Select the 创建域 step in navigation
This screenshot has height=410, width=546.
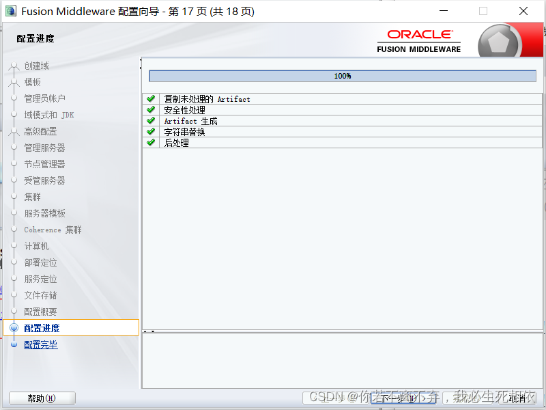coord(37,66)
